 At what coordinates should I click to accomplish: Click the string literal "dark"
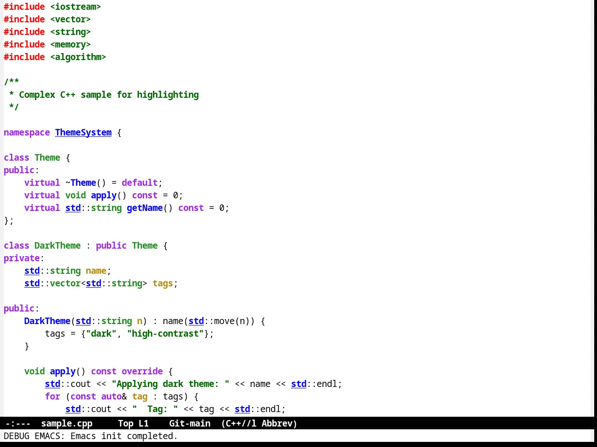coord(101,333)
